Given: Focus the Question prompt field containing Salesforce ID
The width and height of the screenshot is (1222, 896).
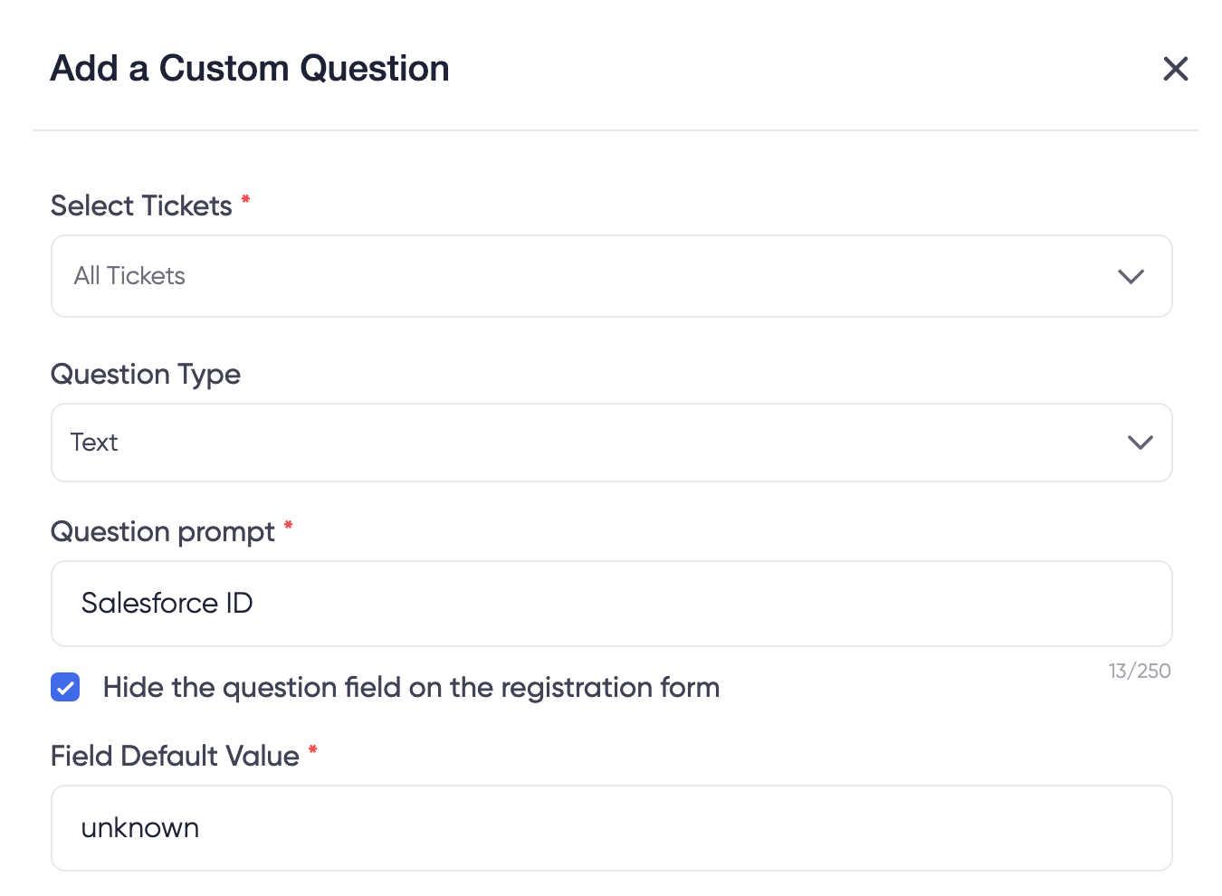Looking at the screenshot, I should point(611,604).
